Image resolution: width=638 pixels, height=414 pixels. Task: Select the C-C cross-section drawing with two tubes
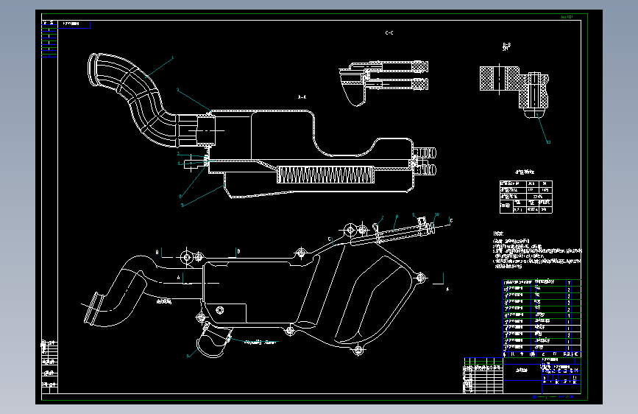pos(383,83)
